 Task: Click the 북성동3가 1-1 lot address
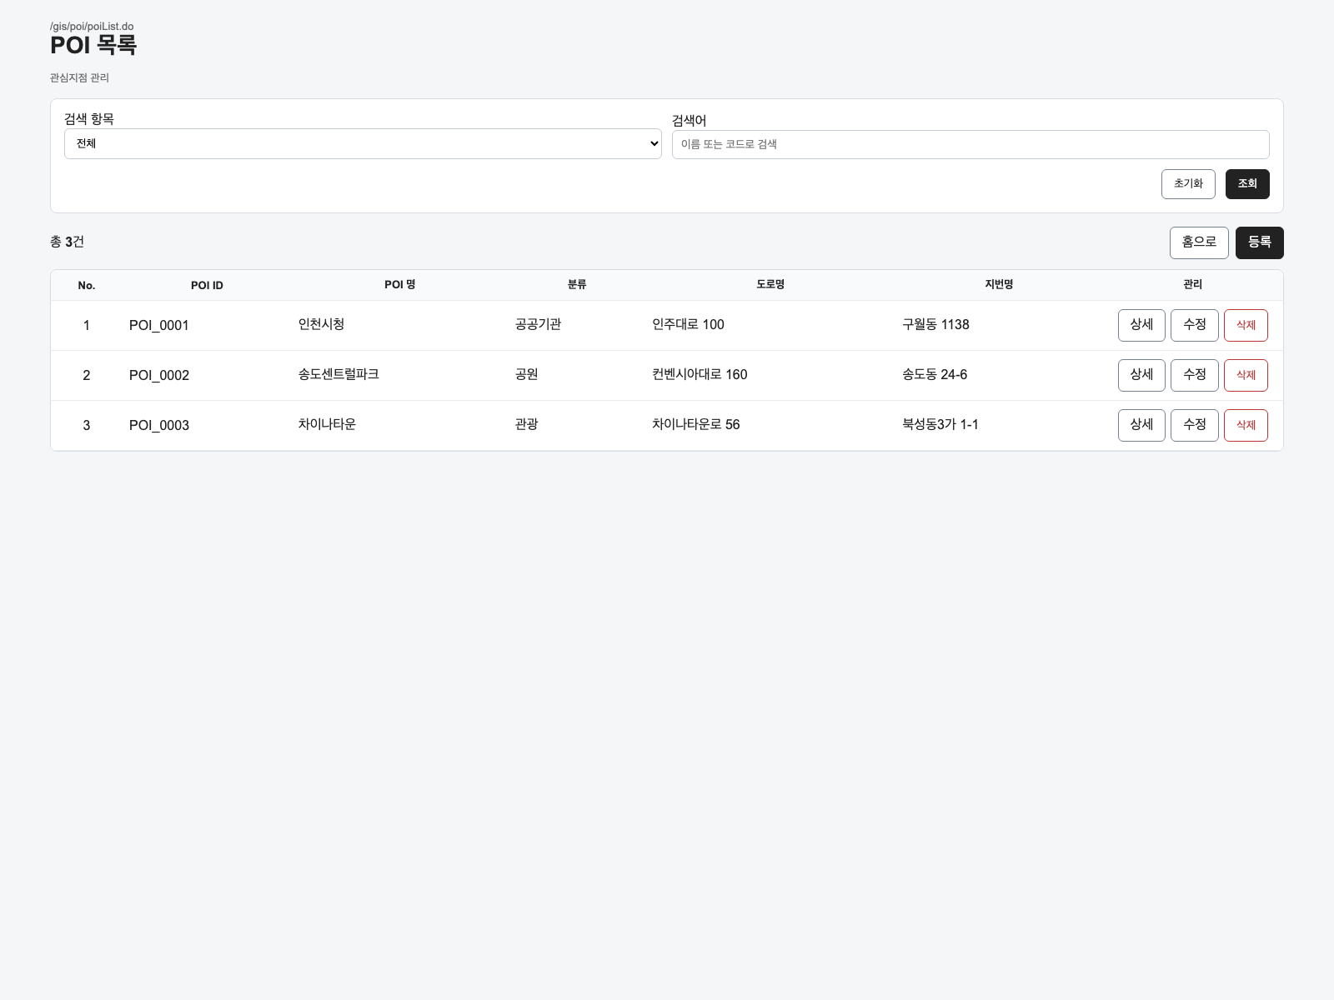940,425
